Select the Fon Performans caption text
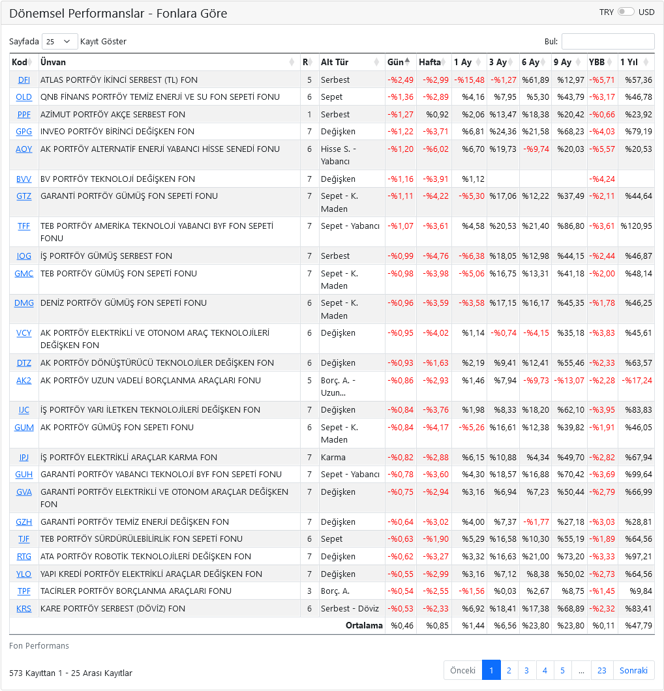Image resolution: width=664 pixels, height=691 pixels. click(x=39, y=646)
